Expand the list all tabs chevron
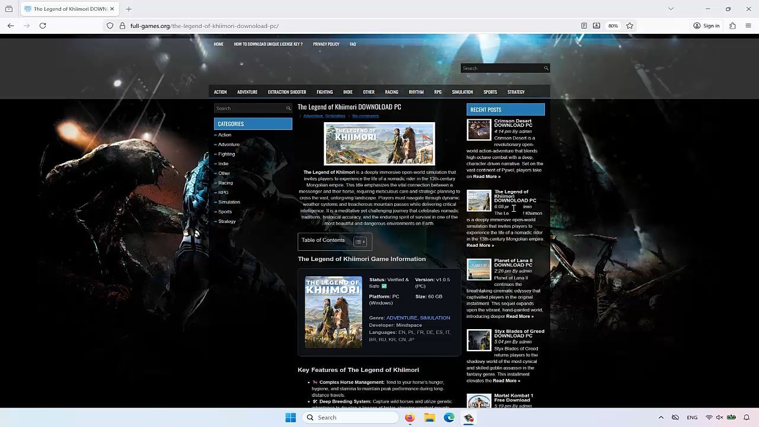This screenshot has height=427, width=759. point(671,9)
